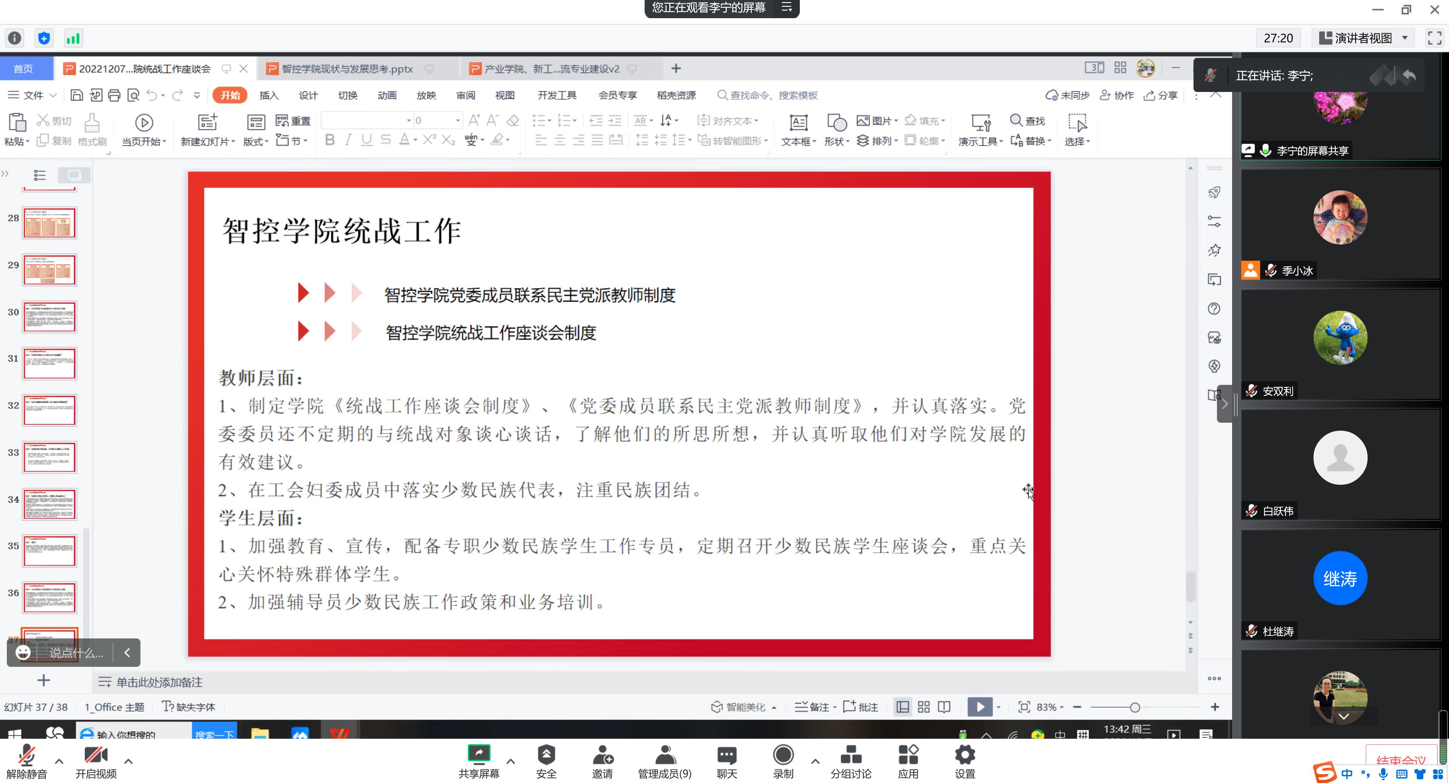Open the Design ribbon tab

coord(308,95)
